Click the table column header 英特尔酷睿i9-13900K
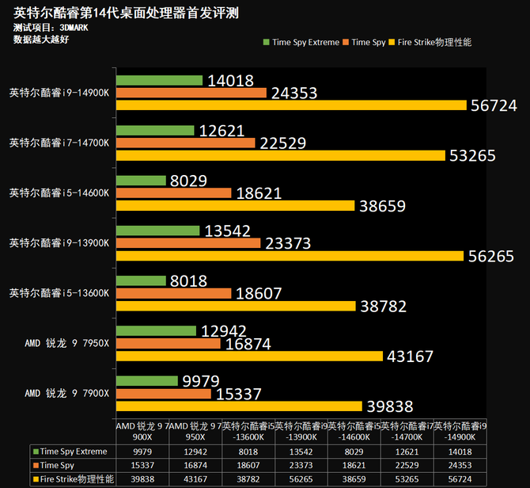 tap(301, 432)
